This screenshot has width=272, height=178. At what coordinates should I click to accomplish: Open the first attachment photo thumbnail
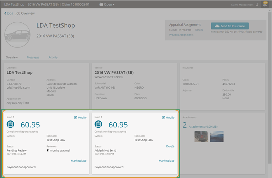[x=201, y=137]
